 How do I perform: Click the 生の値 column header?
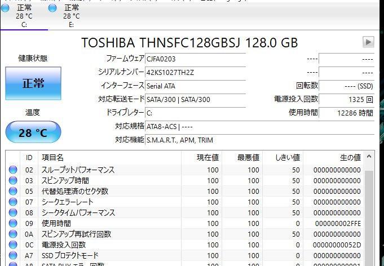pyautogui.click(x=334, y=158)
